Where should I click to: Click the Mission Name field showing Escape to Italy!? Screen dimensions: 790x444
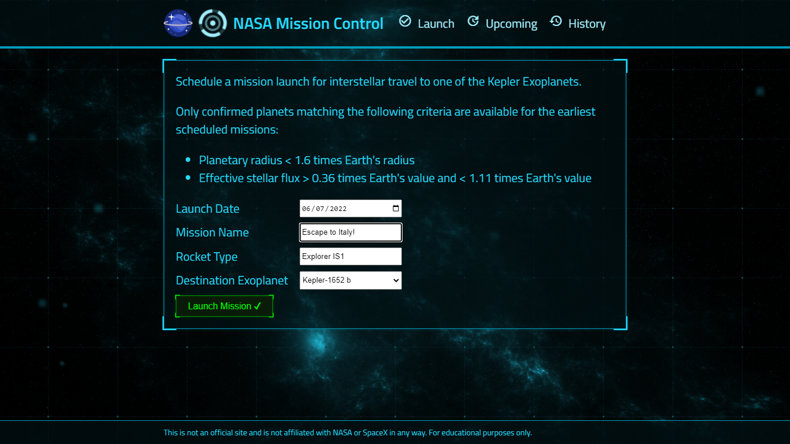[350, 232]
